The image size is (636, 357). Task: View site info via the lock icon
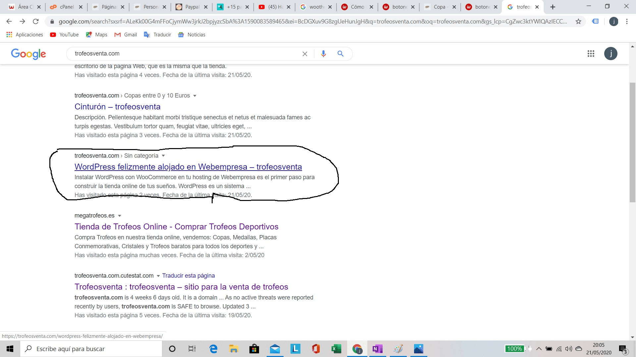pos(52,21)
